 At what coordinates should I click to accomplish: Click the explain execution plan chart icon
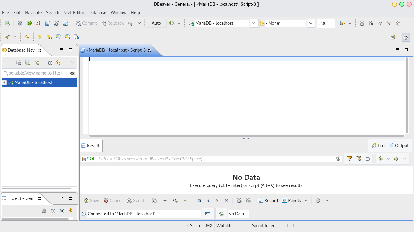pos(76,37)
